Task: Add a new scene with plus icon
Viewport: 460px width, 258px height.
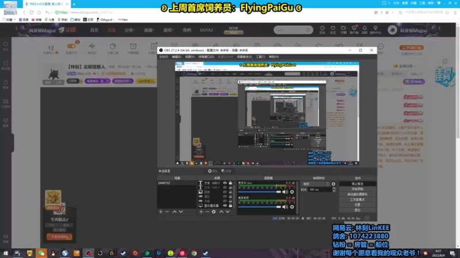Action: [x=160, y=212]
